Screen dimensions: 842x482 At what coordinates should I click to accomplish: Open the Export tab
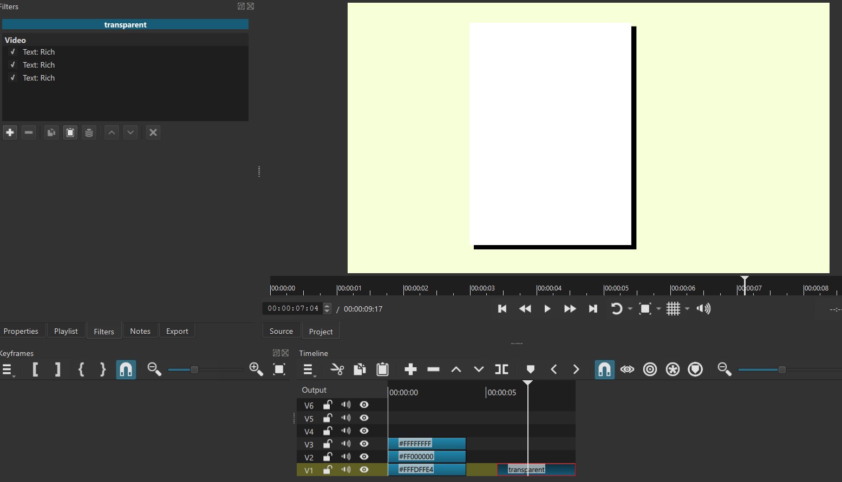point(177,331)
